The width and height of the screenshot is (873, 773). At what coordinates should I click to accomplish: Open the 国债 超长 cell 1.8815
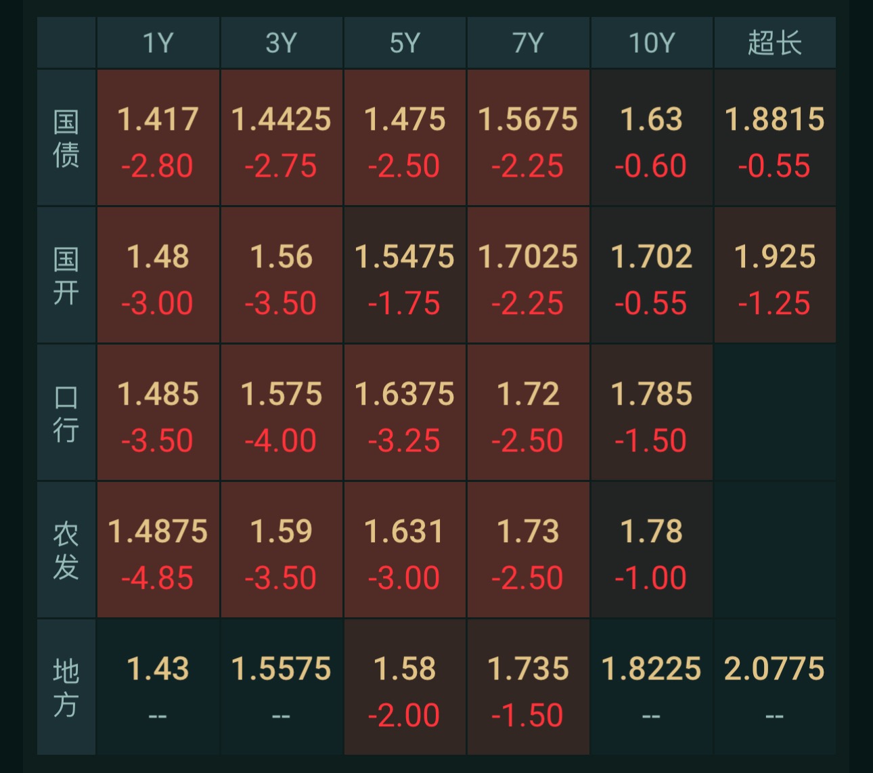[x=775, y=137]
